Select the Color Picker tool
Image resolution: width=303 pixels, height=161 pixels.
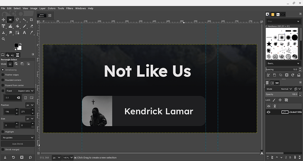tap(31, 32)
